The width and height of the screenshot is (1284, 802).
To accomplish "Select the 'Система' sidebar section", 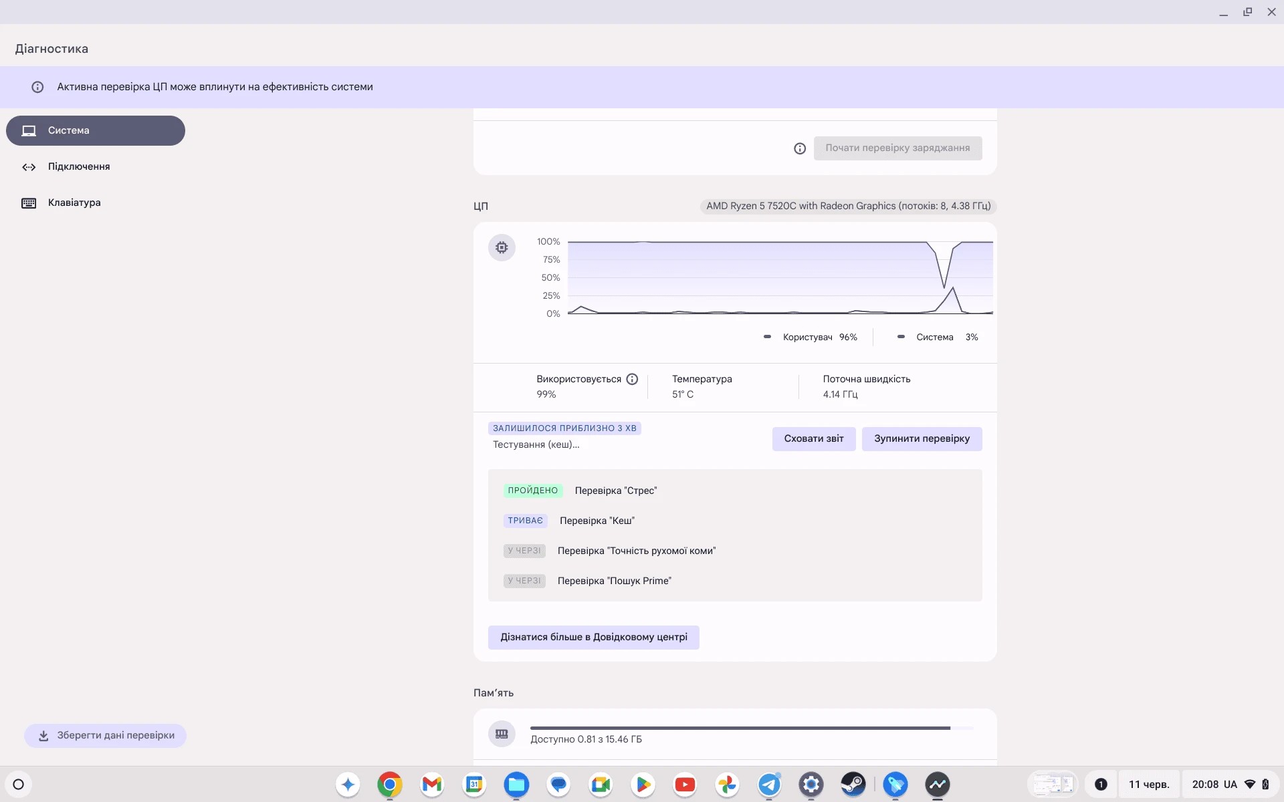I will click(x=95, y=130).
